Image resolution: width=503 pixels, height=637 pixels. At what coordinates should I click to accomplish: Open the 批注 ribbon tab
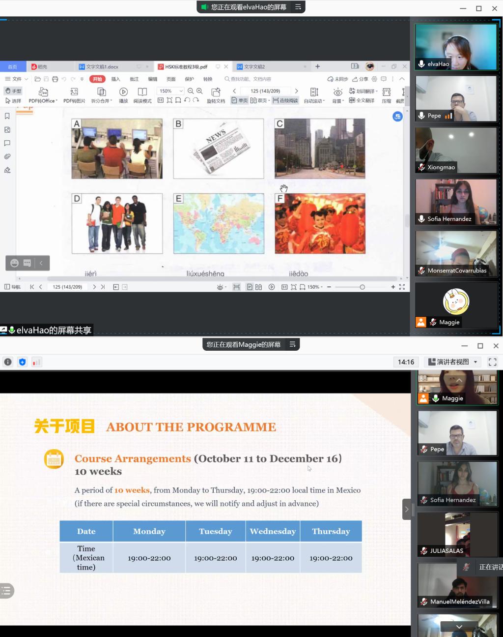point(134,79)
